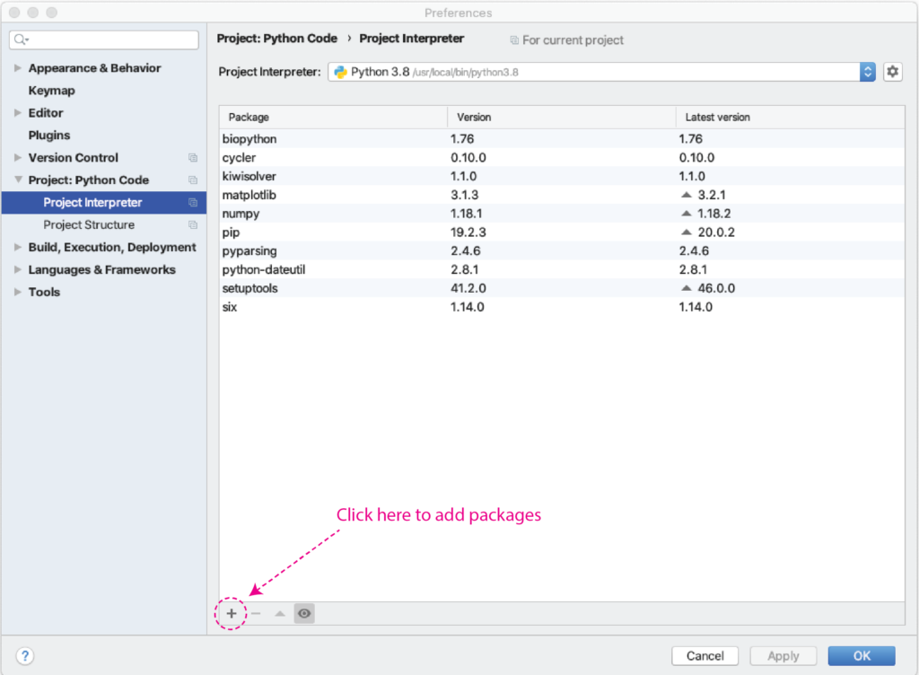Open the Plugins settings page
The height and width of the screenshot is (675, 919).
tap(48, 136)
